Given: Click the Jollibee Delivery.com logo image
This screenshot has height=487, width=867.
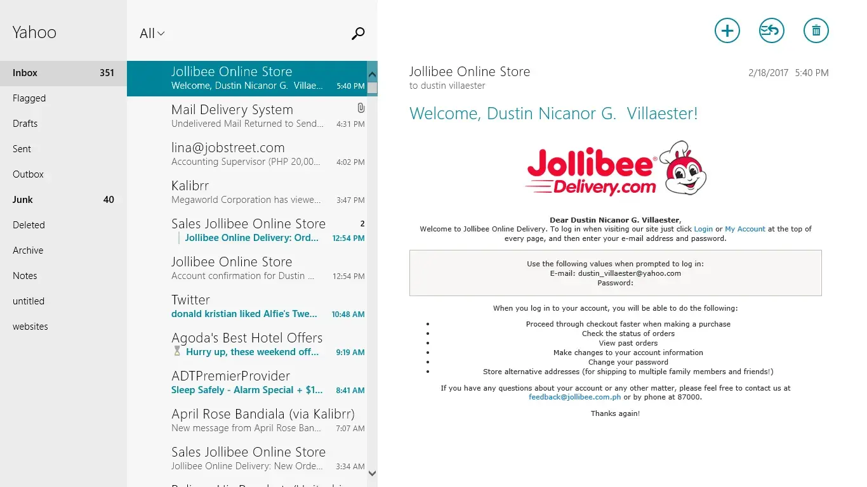Looking at the screenshot, I should 616,169.
